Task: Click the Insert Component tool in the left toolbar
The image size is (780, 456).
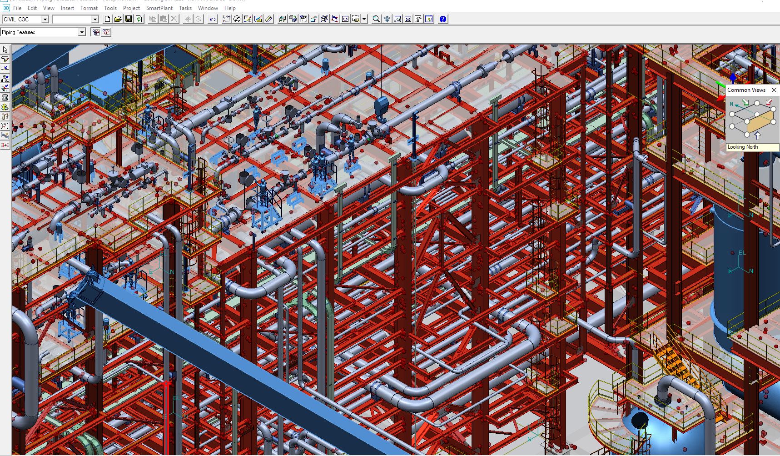Action: 5,78
